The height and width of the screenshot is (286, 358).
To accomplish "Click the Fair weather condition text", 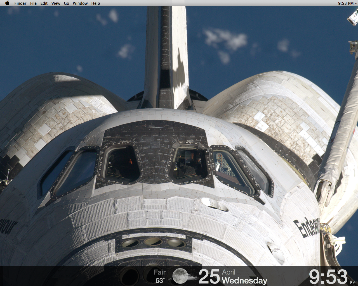I will coord(160,272).
